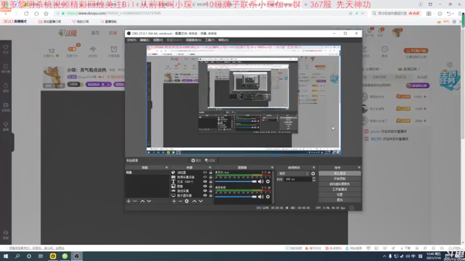The image size is (465, 261).
Task: Pop out the OBS Sources (来源) dock
Action: pyautogui.click(x=210, y=168)
